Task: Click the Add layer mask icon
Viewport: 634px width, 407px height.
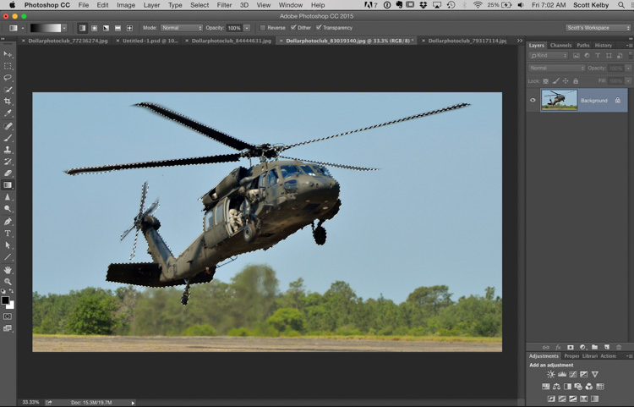Action: (571, 347)
